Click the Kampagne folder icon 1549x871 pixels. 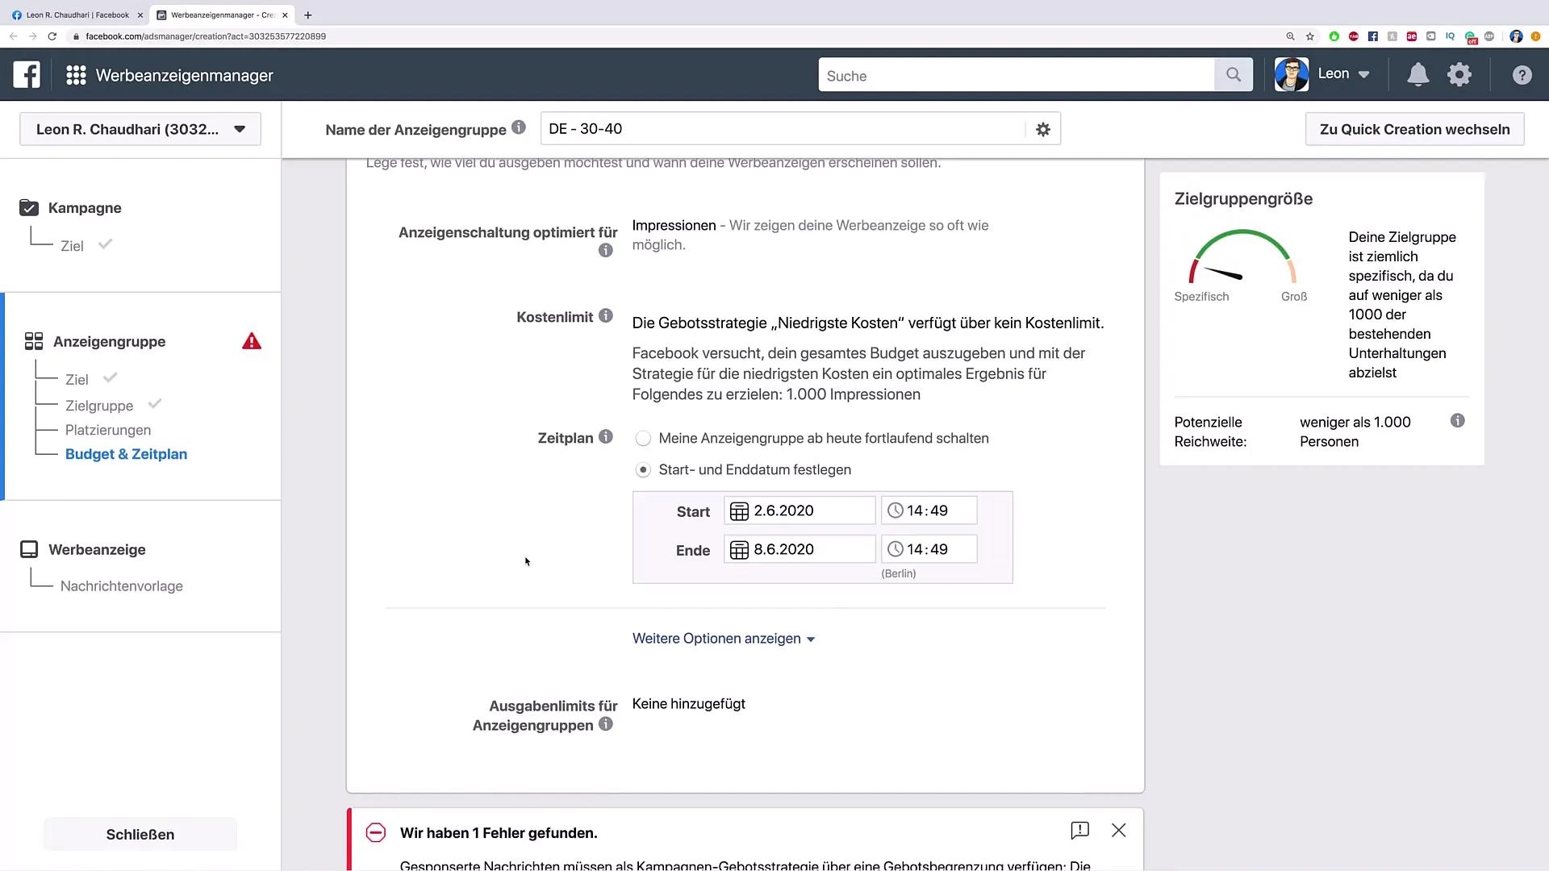point(29,208)
